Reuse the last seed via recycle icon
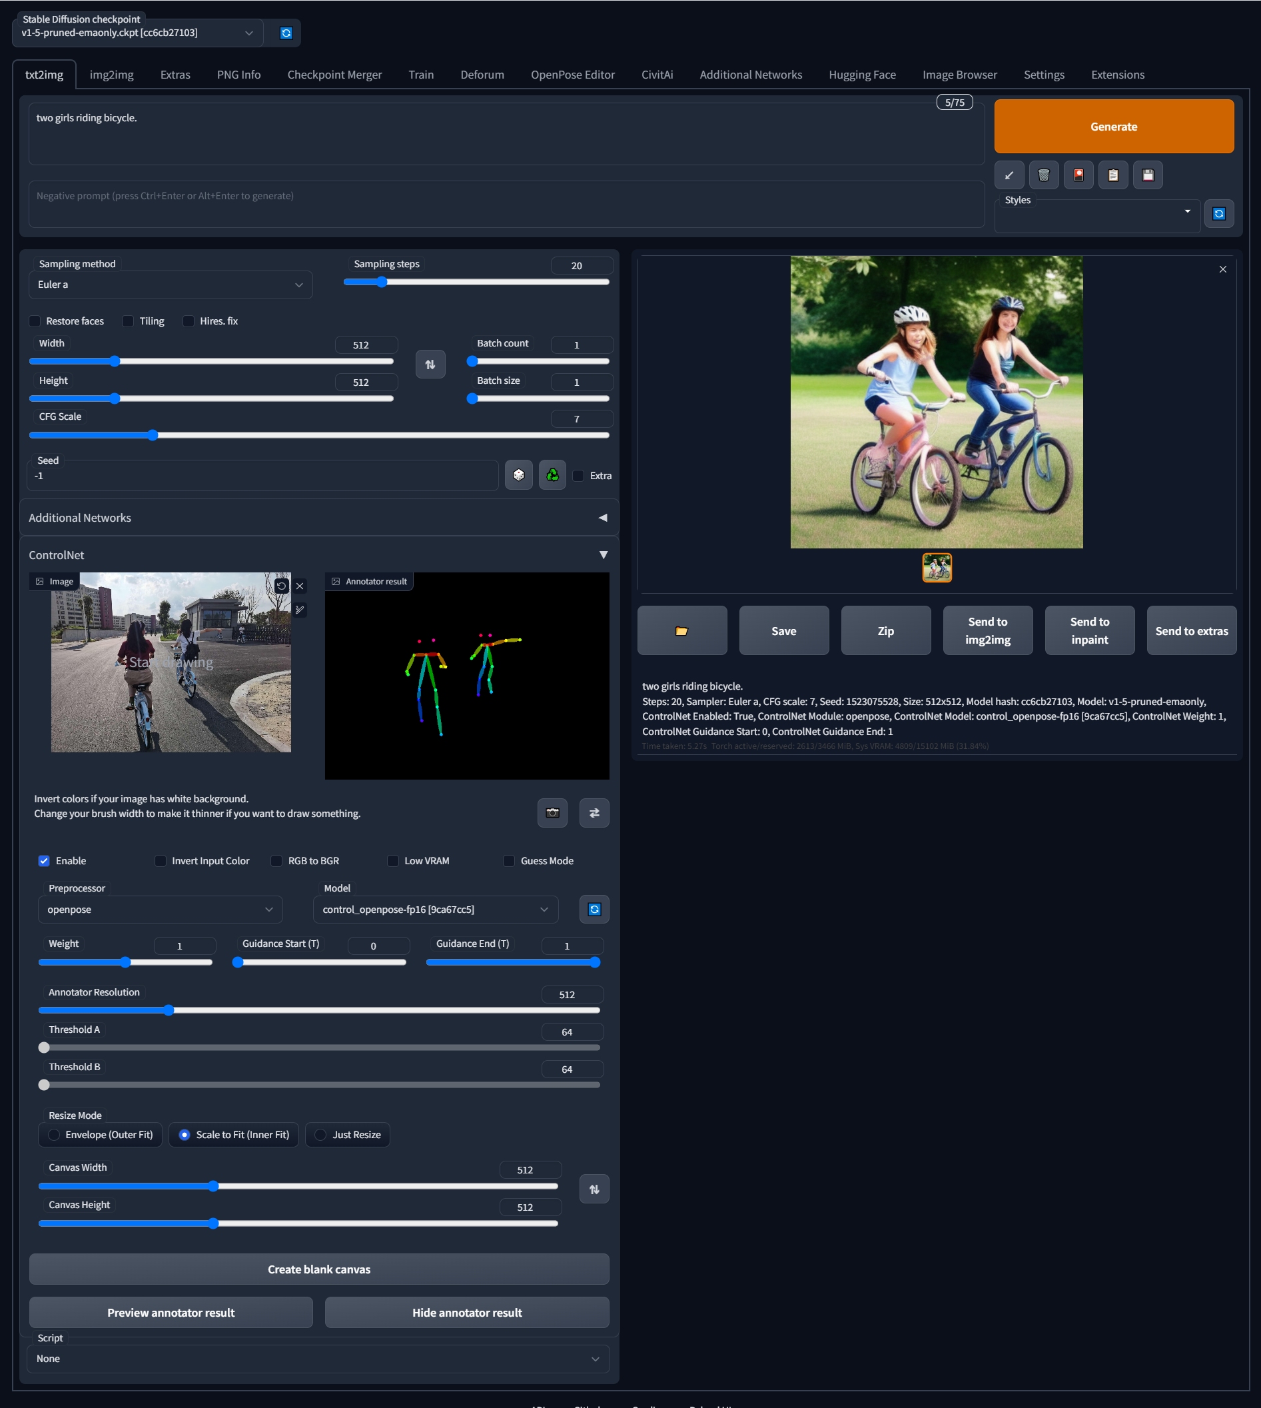Image resolution: width=1261 pixels, height=1408 pixels. click(552, 474)
